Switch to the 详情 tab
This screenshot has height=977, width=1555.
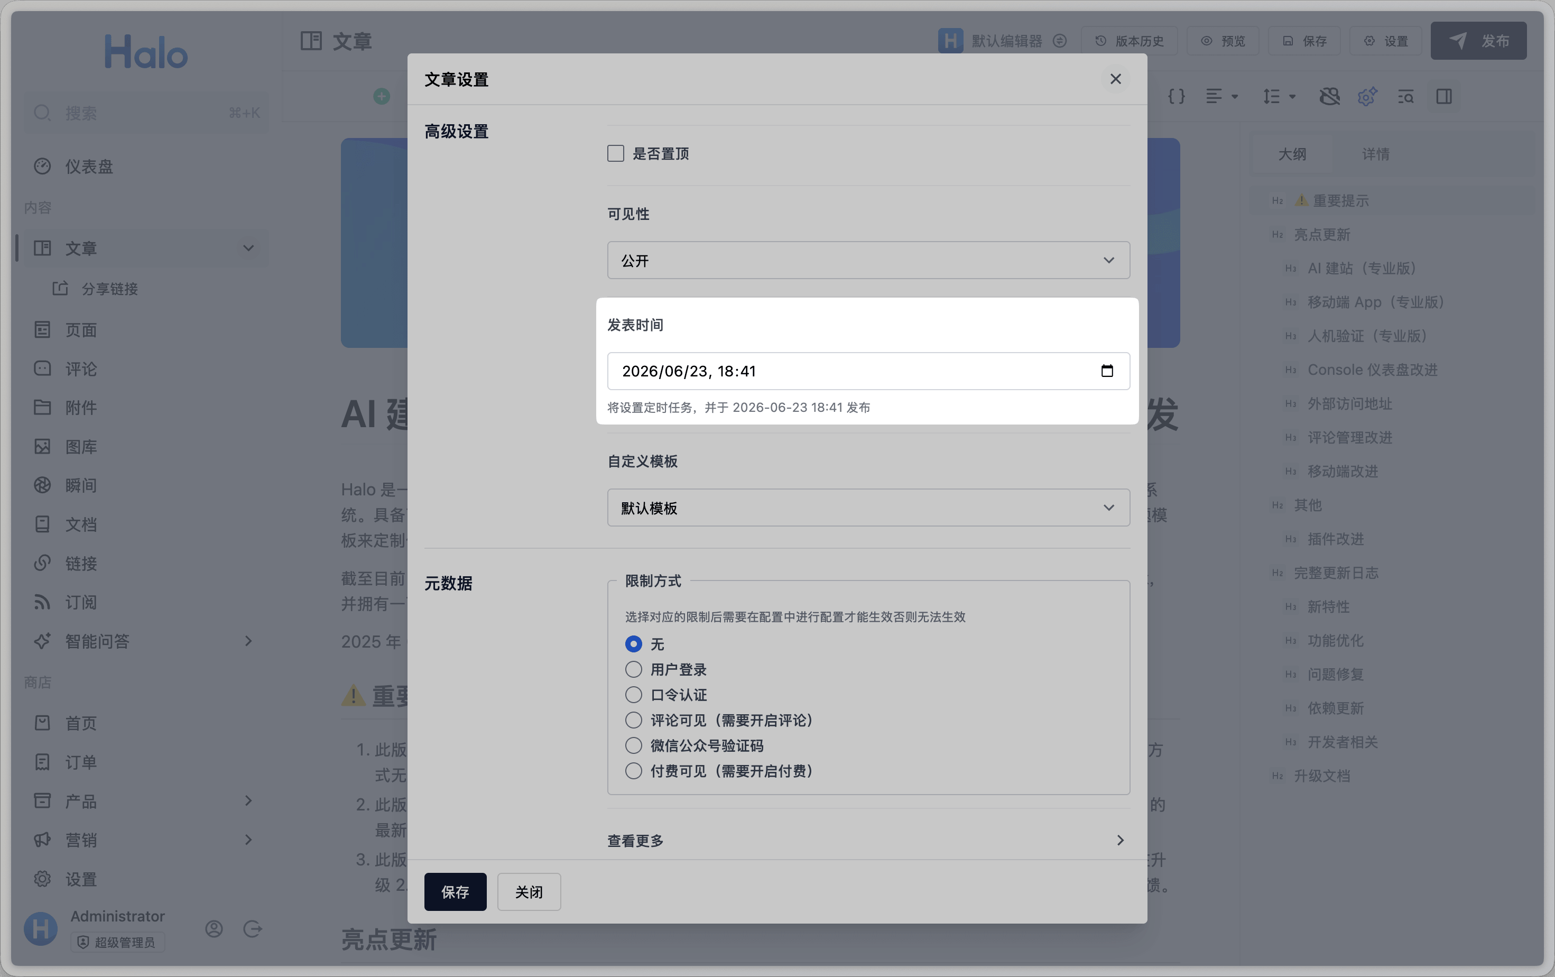(x=1375, y=154)
